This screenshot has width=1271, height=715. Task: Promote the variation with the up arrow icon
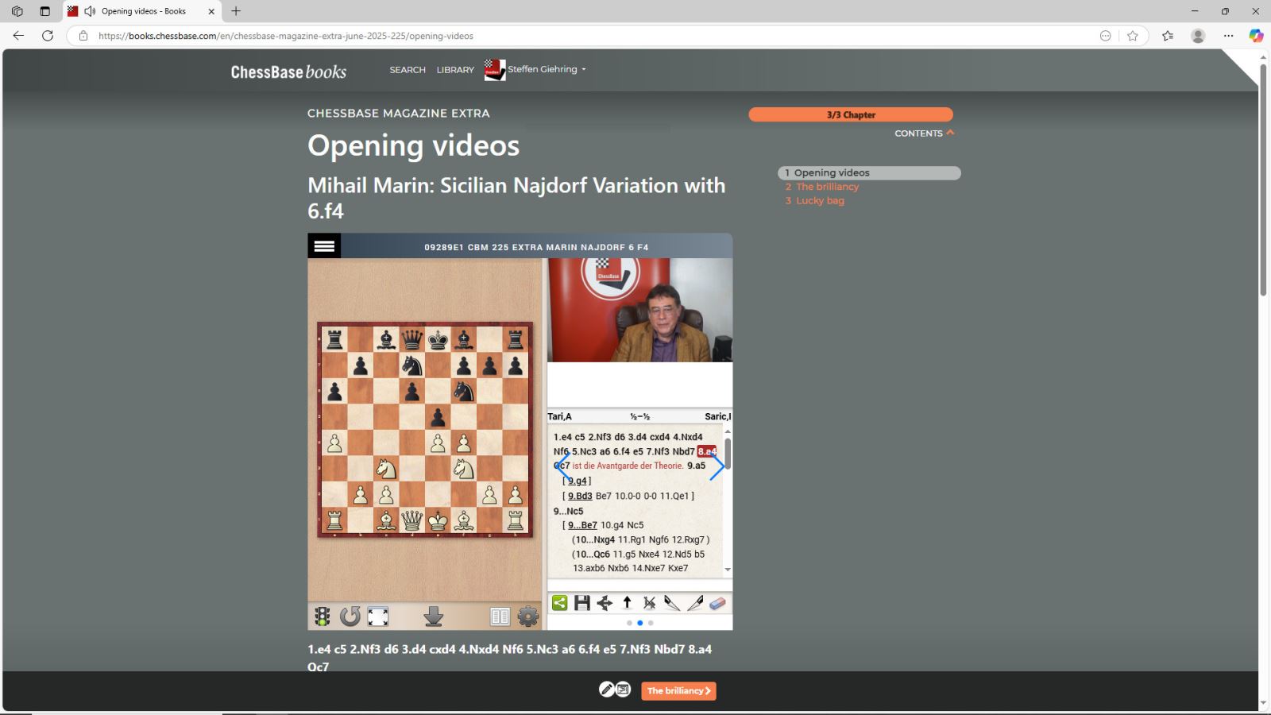point(627,603)
